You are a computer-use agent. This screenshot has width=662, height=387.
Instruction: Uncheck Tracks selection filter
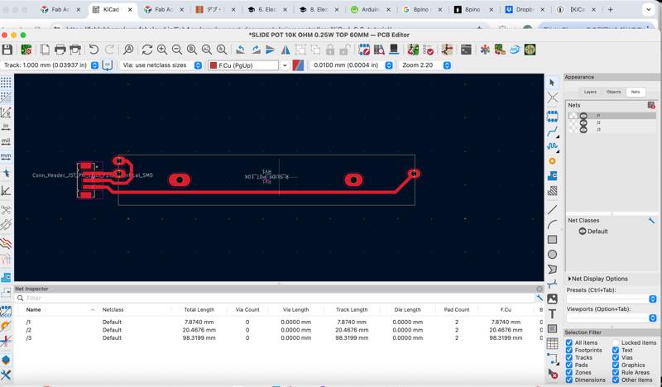tap(569, 357)
